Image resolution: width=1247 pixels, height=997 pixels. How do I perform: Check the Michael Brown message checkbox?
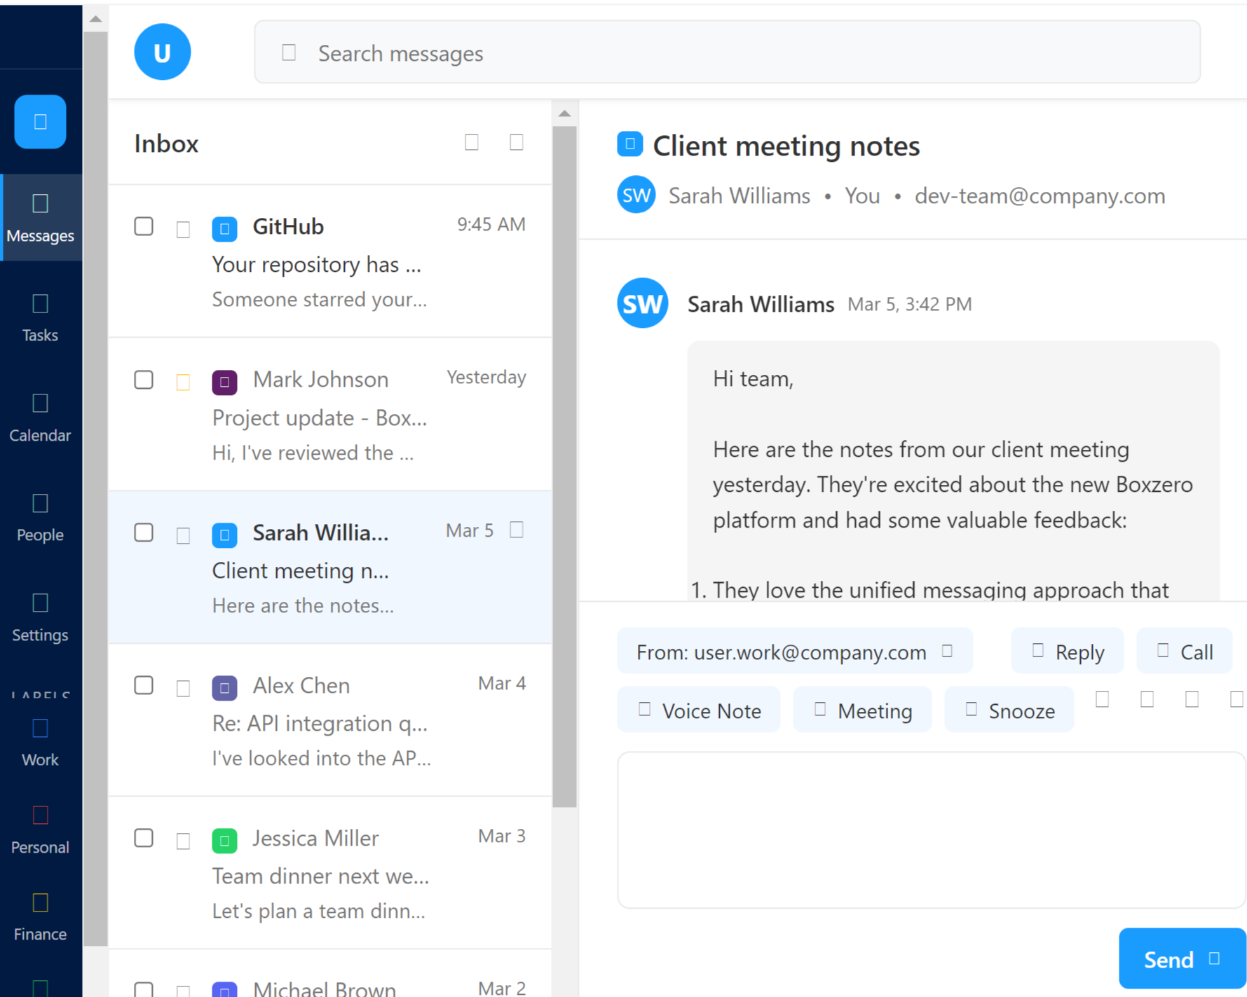144,989
